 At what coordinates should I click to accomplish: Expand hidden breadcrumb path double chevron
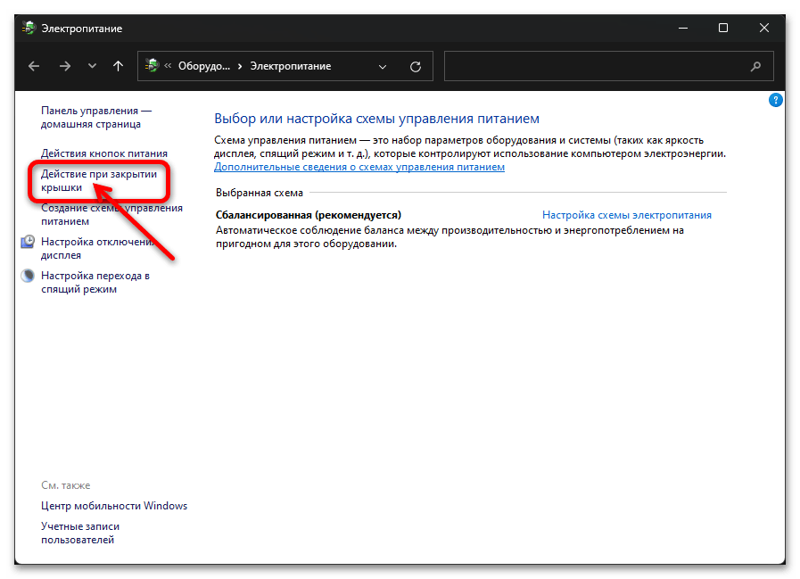168,66
